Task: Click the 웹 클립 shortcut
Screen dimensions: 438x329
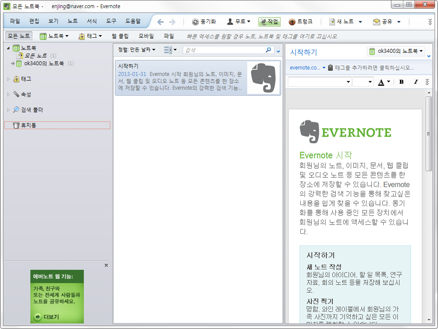Action: [x=120, y=36]
